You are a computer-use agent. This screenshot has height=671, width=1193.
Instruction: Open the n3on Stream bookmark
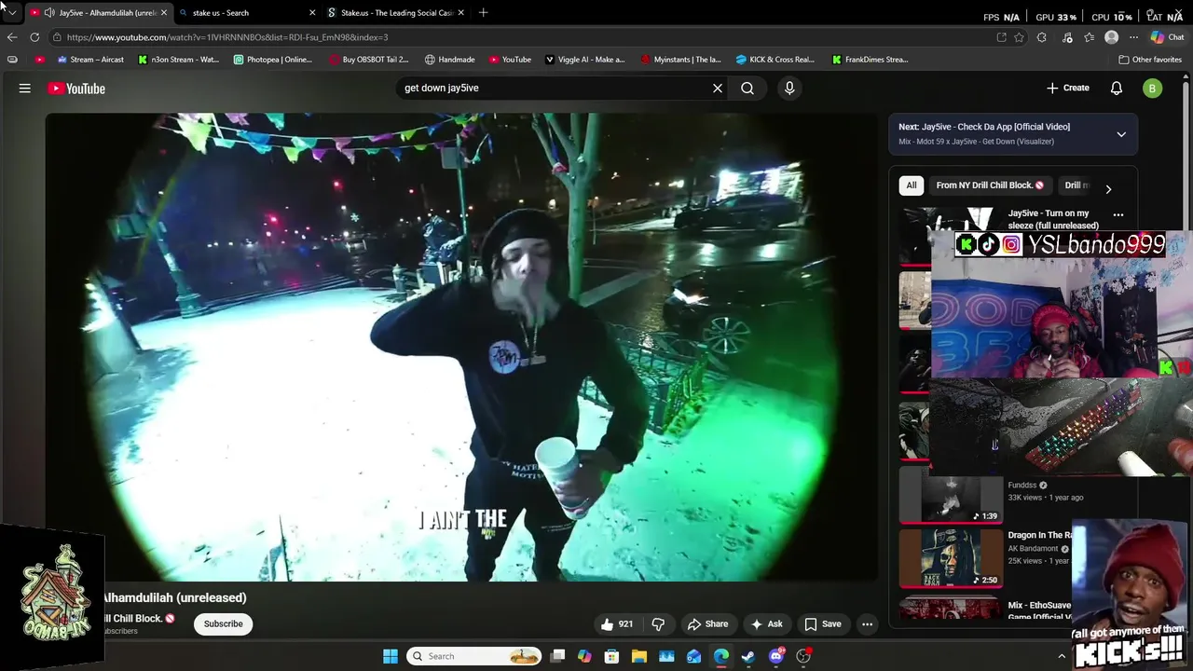tap(178, 60)
